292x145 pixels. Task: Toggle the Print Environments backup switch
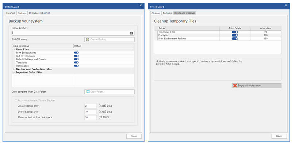[x=76, y=53]
